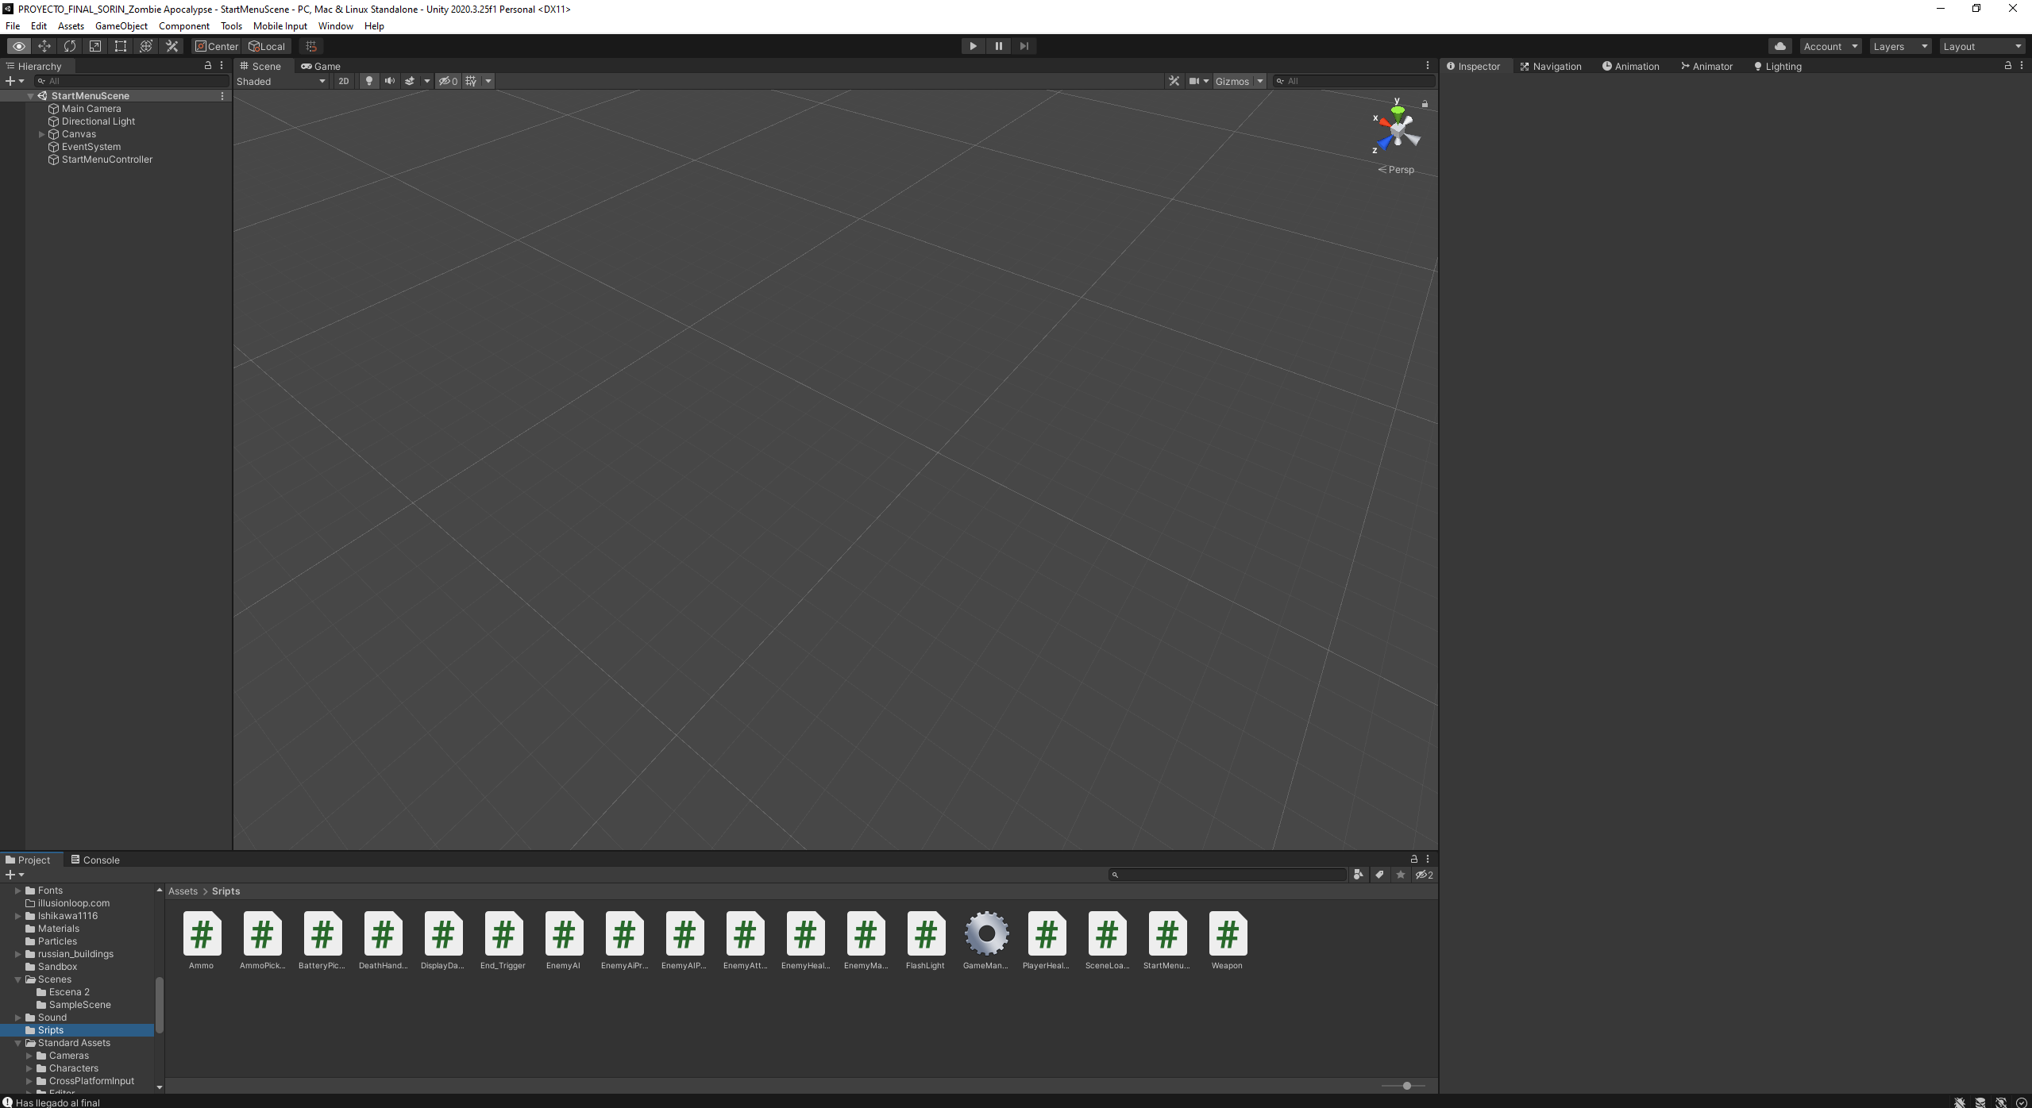
Task: Select the Rect Transform tool
Action: pos(120,46)
